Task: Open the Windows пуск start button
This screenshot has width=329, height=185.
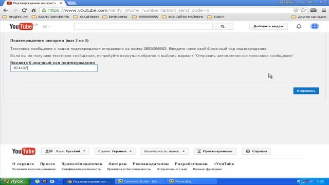Action: 15,181
